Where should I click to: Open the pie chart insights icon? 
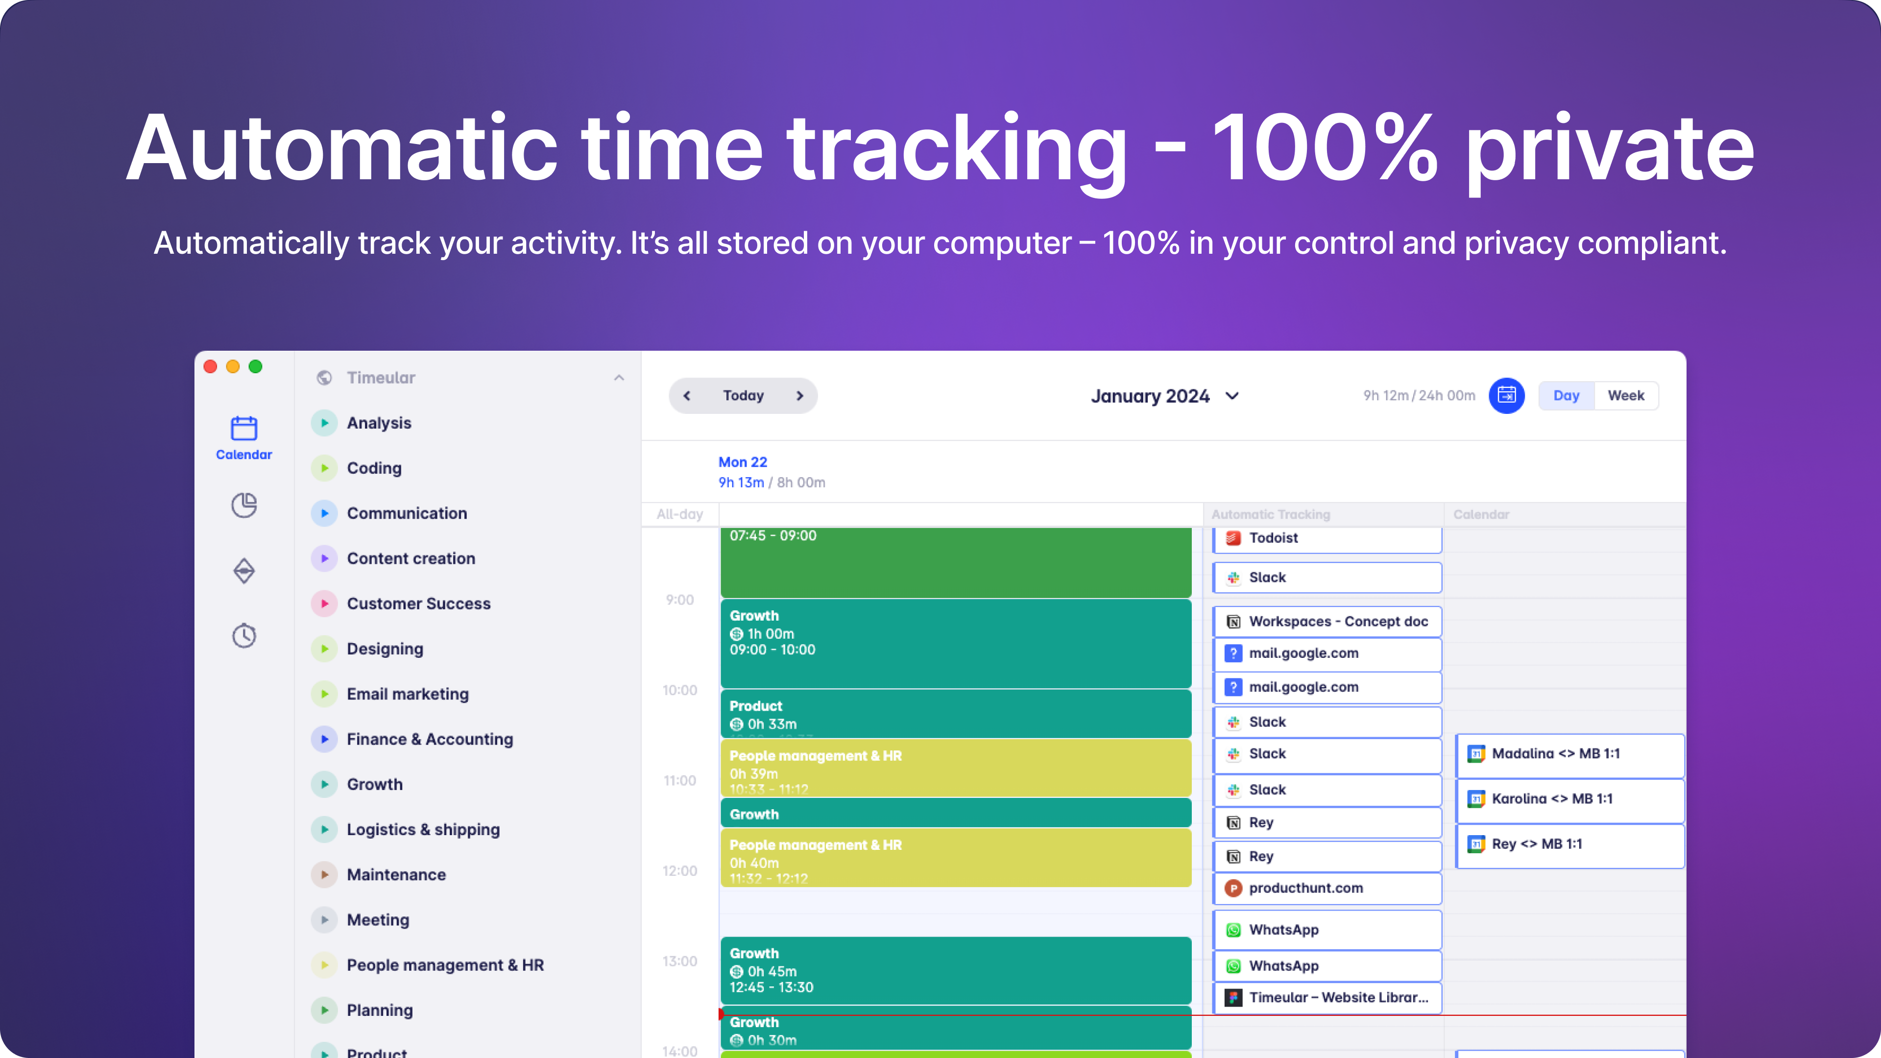coord(244,505)
